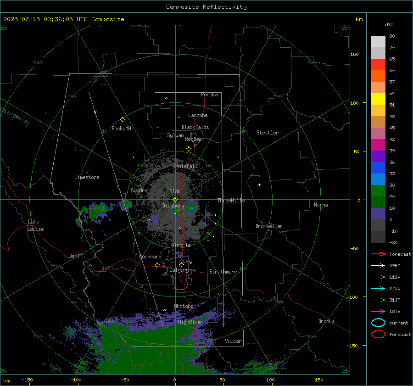
Task: Click the Banff town label
Action: point(76,256)
